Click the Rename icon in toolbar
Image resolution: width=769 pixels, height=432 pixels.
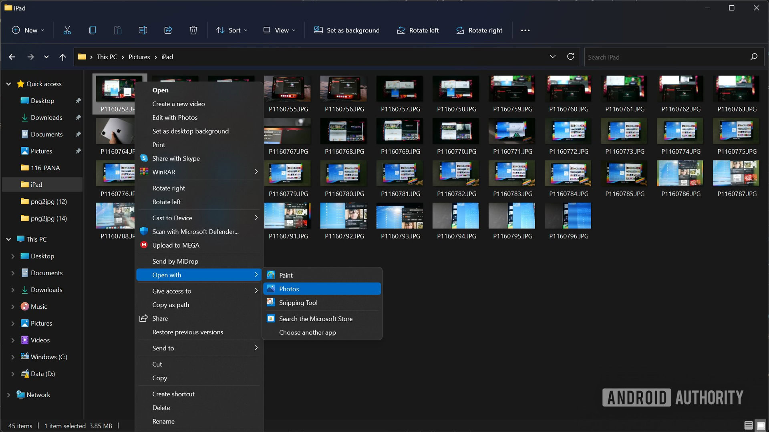143,30
